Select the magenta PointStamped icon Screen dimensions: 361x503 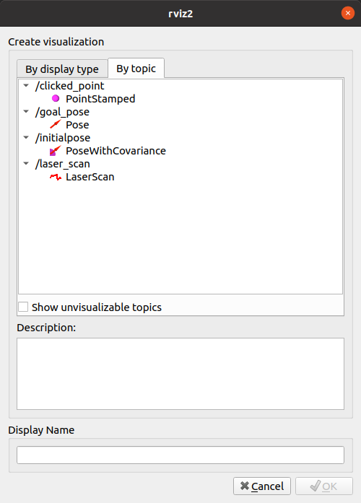tap(56, 98)
